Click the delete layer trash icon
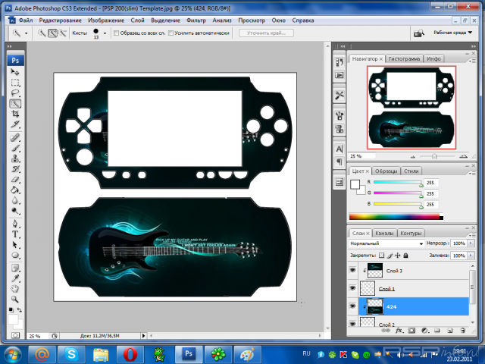Image resolution: width=485 pixels, height=364 pixels. (462, 331)
